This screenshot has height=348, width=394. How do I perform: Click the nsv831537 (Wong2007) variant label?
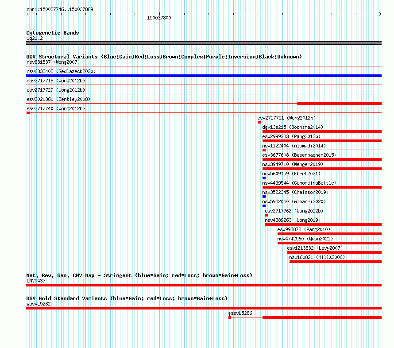[53, 62]
